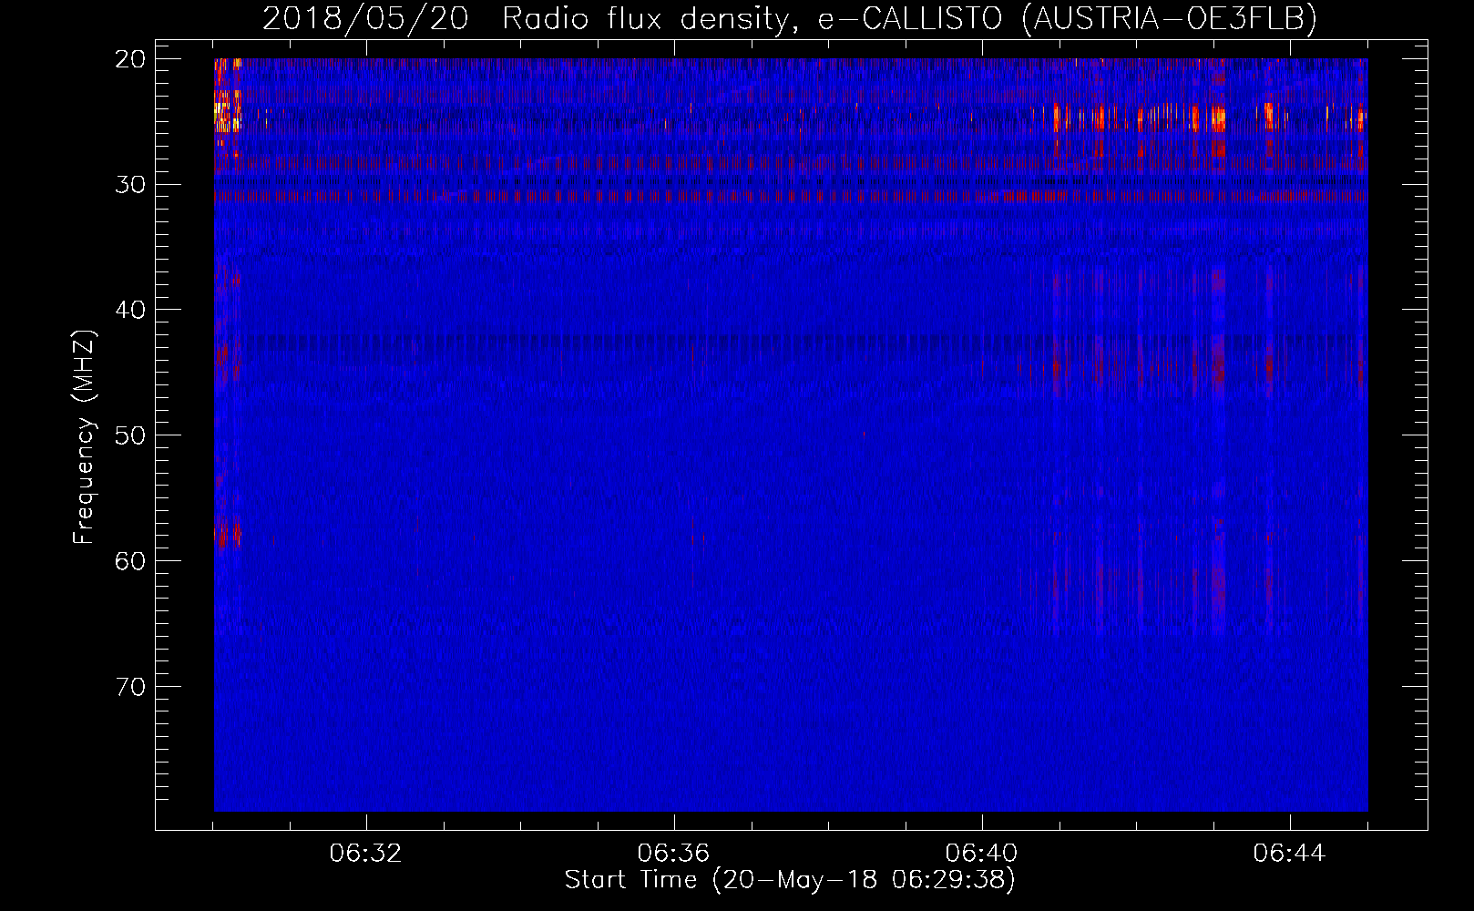This screenshot has height=911, width=1474.
Task: Click the 50 MHz frequency tick label
Action: 130,435
